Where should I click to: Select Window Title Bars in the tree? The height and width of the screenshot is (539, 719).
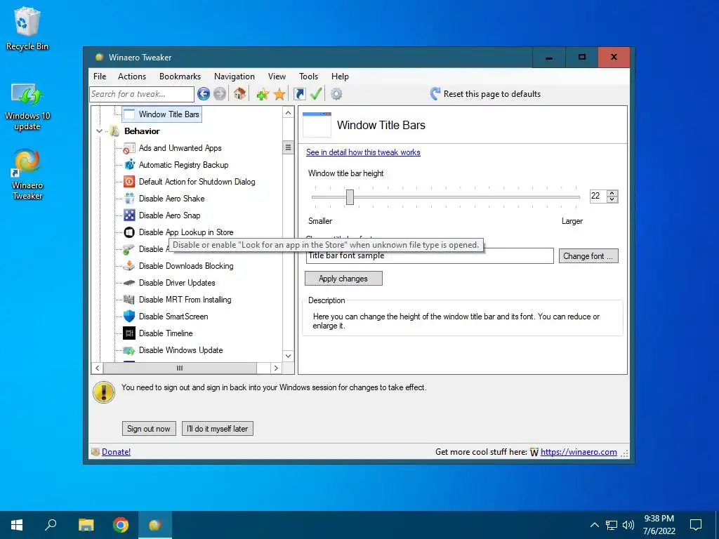(x=161, y=114)
